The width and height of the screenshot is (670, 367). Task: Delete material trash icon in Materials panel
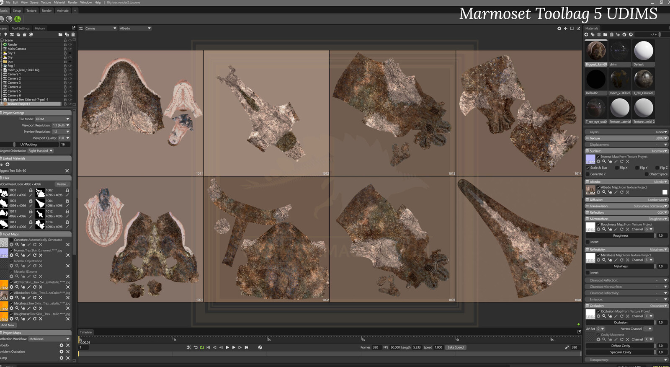point(611,34)
